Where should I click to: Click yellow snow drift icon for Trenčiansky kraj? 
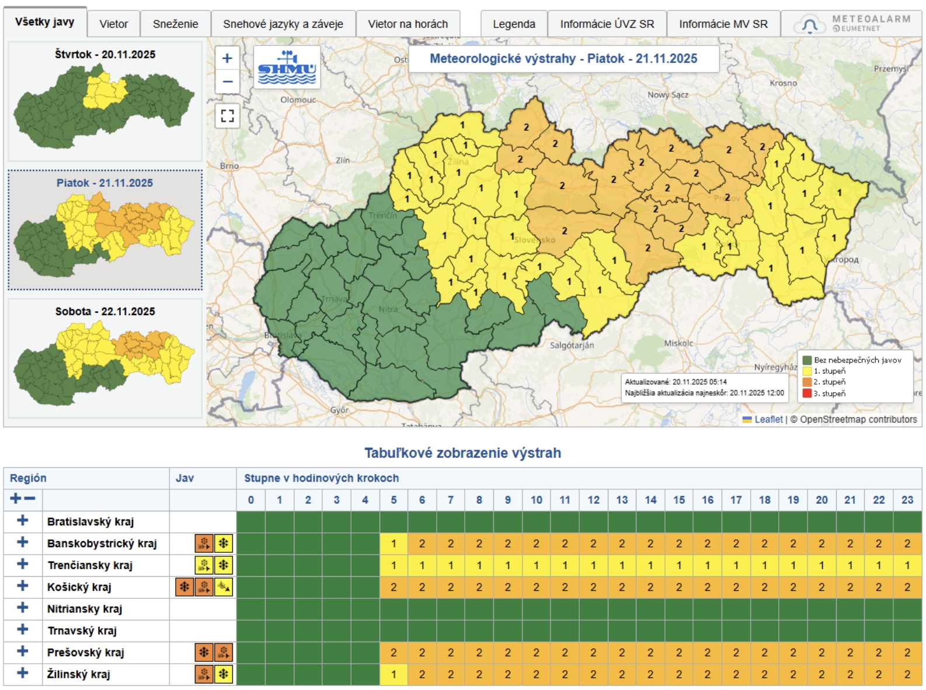(204, 565)
